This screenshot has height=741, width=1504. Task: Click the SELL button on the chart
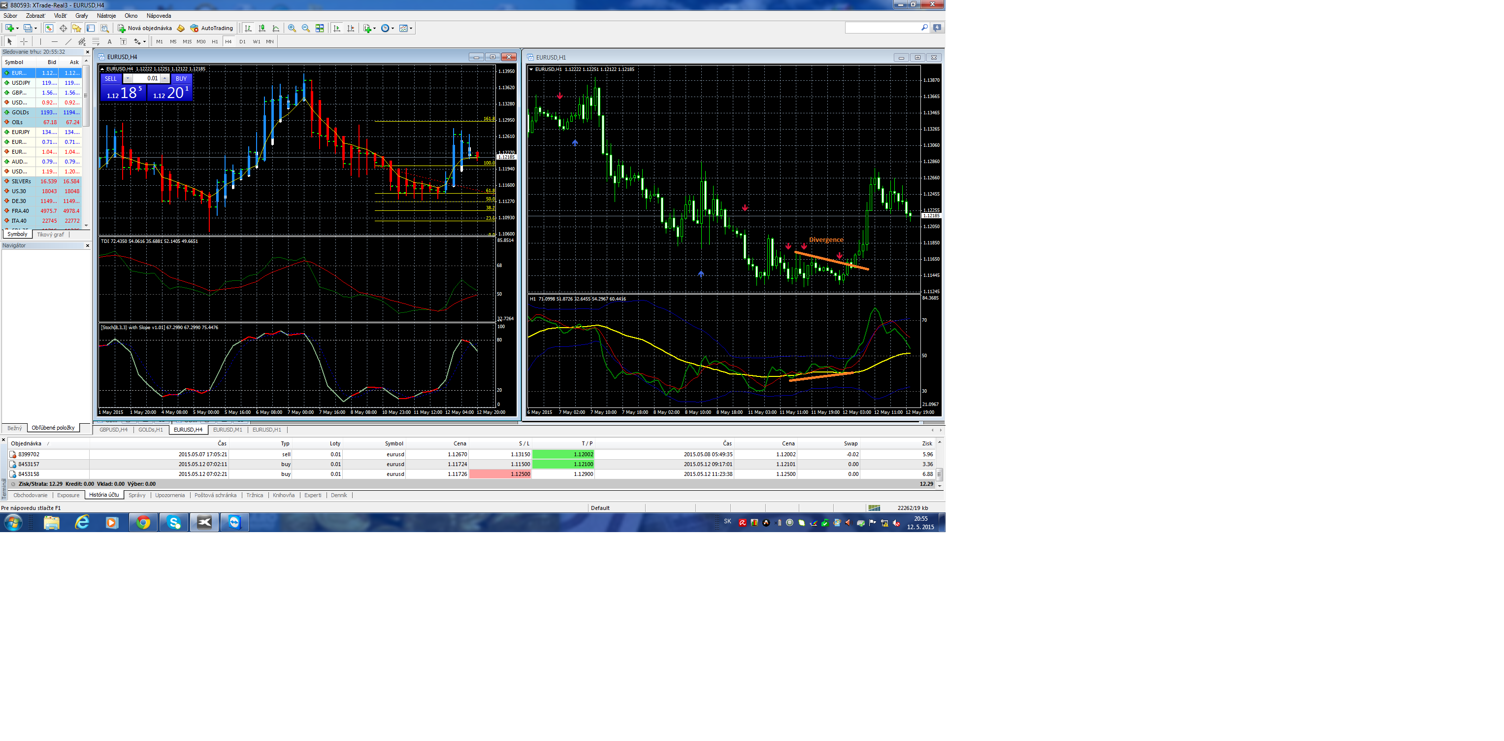pos(110,79)
